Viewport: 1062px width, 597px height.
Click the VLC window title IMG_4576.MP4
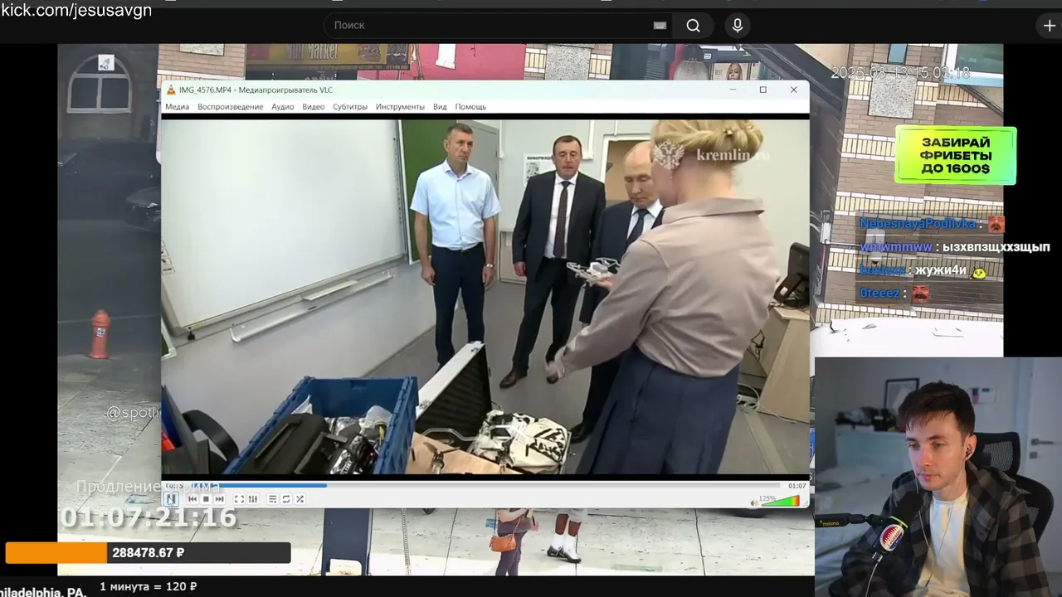point(256,90)
